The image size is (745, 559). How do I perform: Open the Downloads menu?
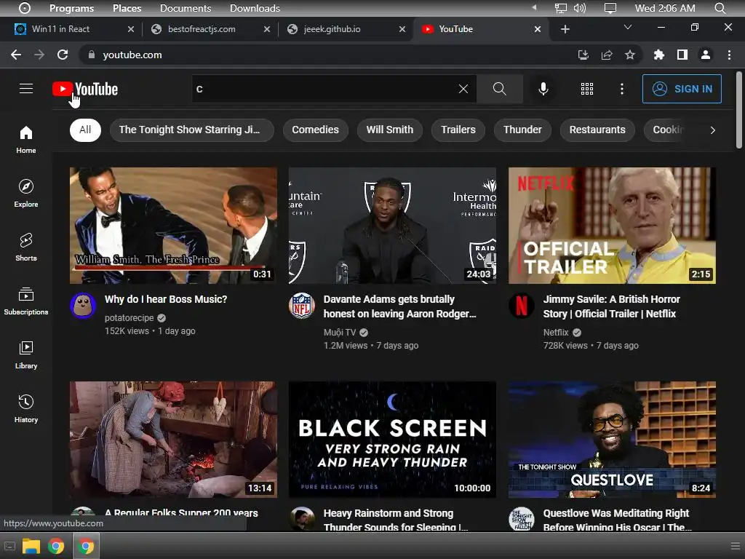point(255,8)
